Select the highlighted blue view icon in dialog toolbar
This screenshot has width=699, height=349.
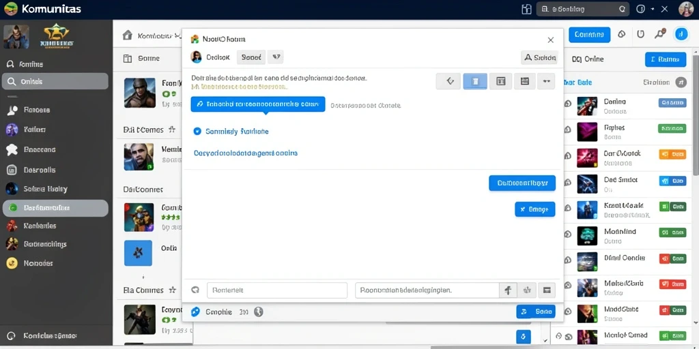[475, 82]
